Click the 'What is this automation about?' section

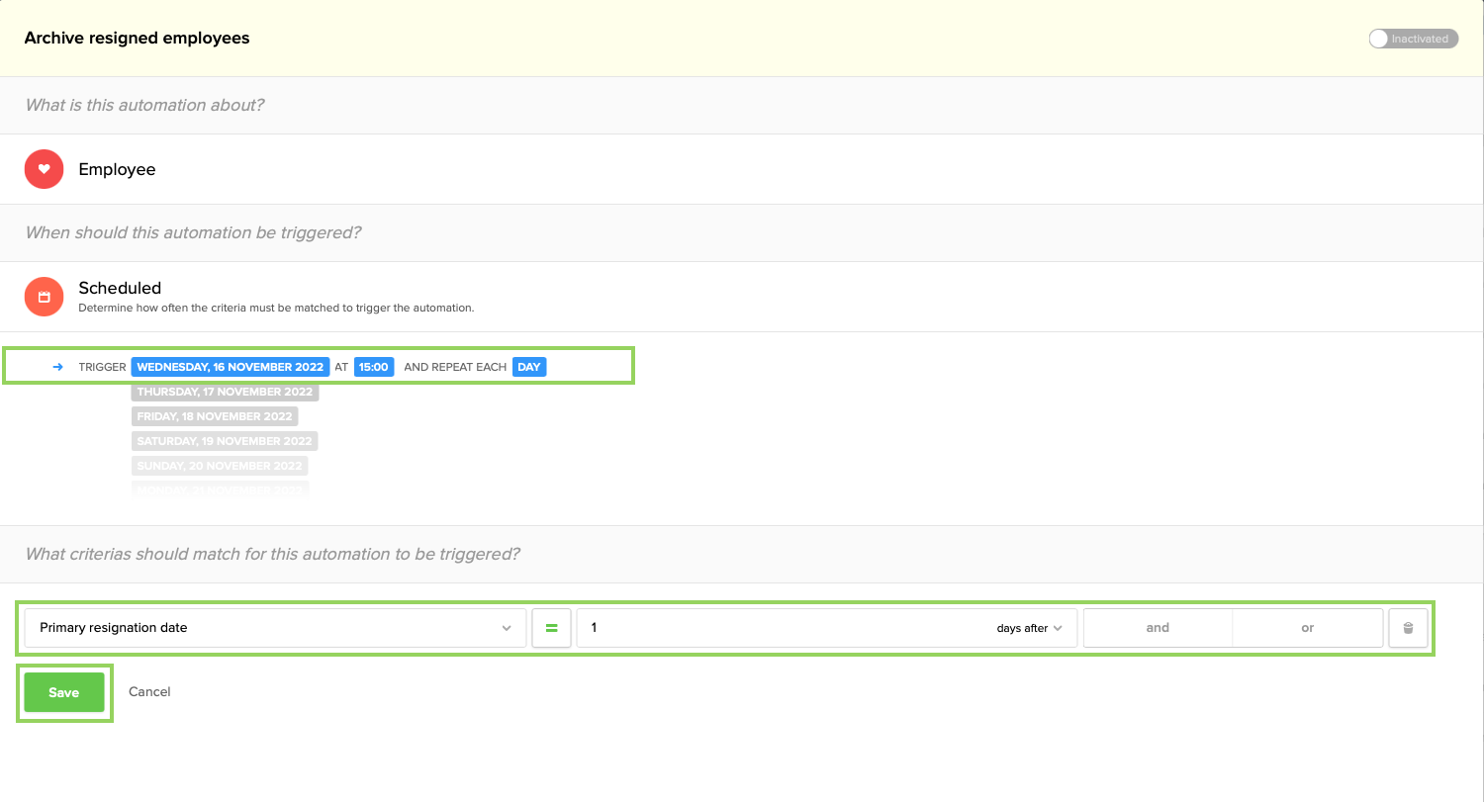(x=143, y=104)
